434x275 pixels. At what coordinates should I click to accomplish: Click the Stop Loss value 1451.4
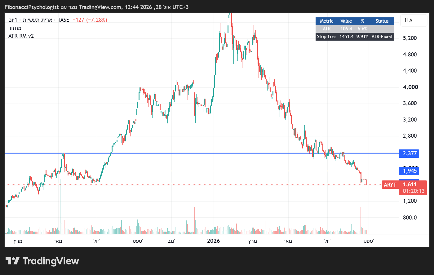coord(346,37)
